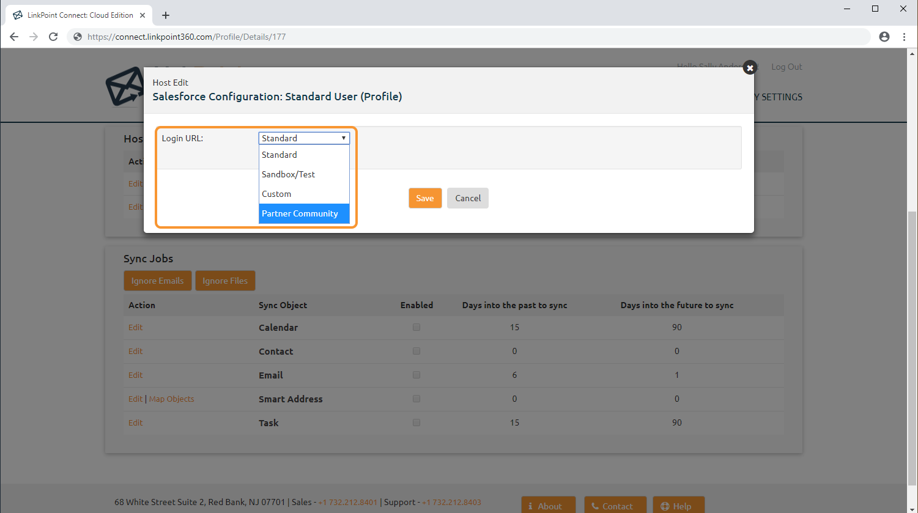Click Edit link for Email row
The image size is (918, 513).
(135, 375)
